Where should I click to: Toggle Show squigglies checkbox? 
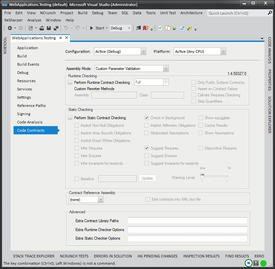200,118
